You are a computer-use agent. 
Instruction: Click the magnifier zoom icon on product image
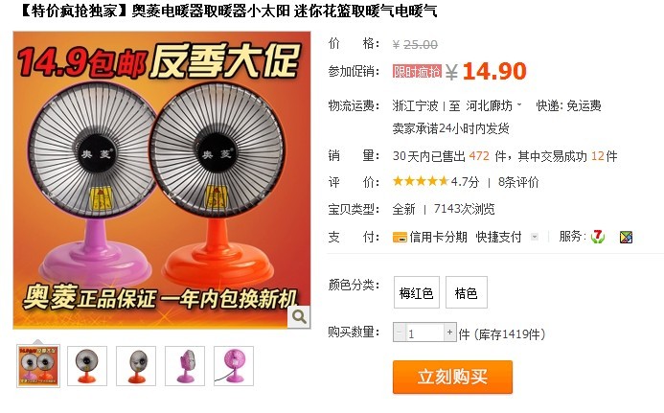(299, 316)
